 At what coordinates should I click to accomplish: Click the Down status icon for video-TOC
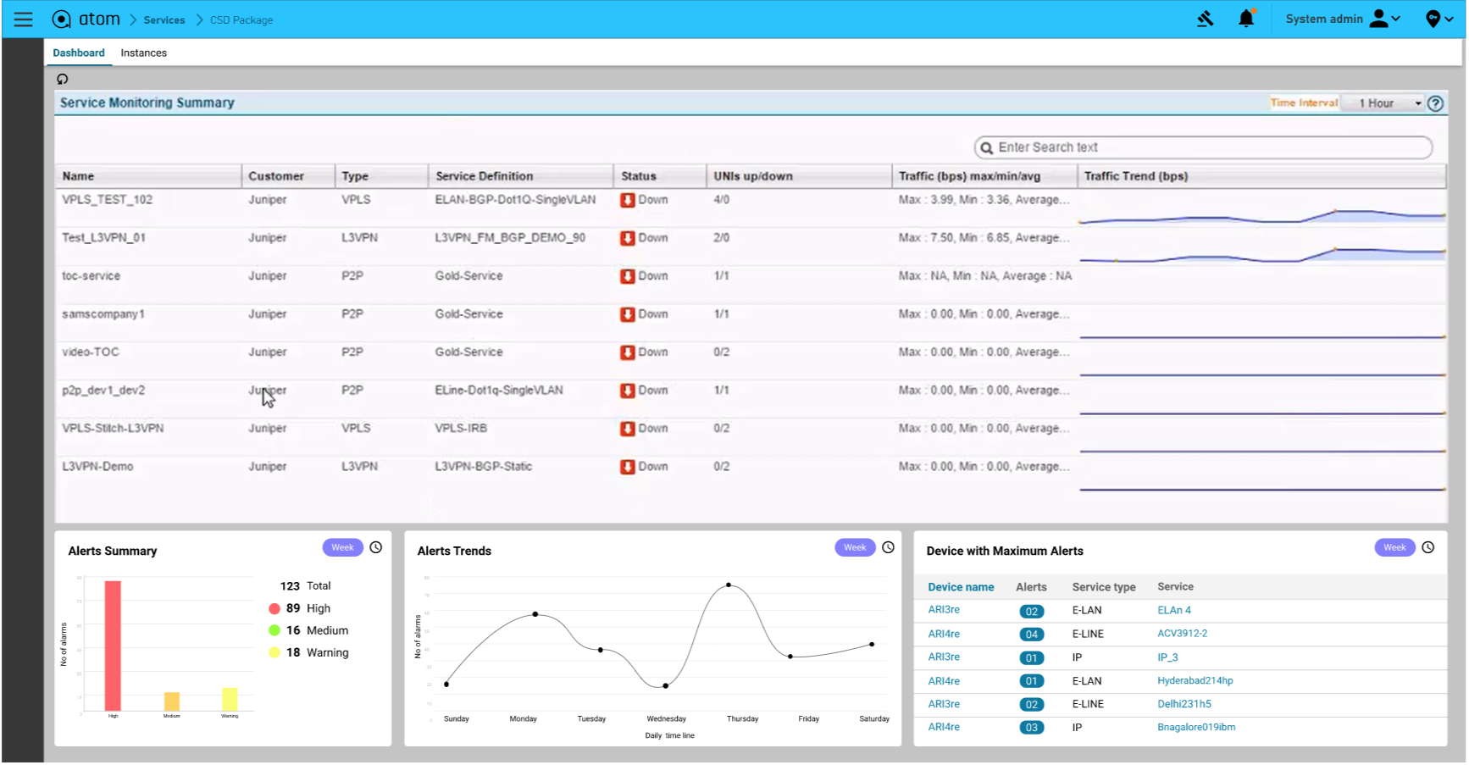628,353
